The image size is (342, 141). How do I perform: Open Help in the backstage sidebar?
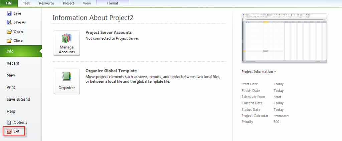pyautogui.click(x=11, y=111)
